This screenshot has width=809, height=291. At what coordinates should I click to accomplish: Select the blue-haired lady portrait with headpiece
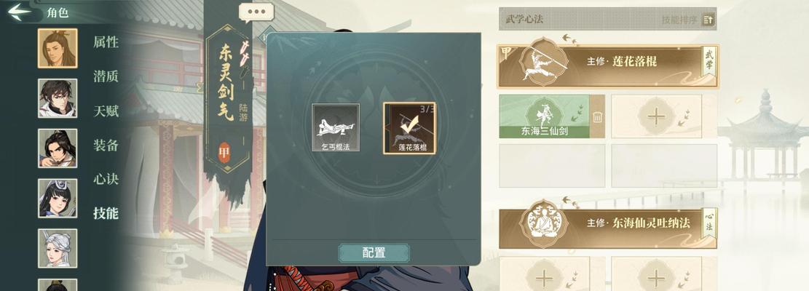[x=58, y=199]
